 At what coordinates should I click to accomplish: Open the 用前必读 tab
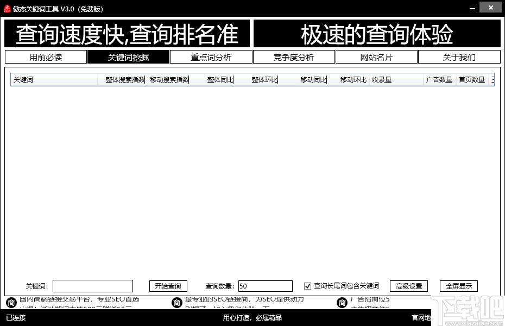tap(46, 57)
